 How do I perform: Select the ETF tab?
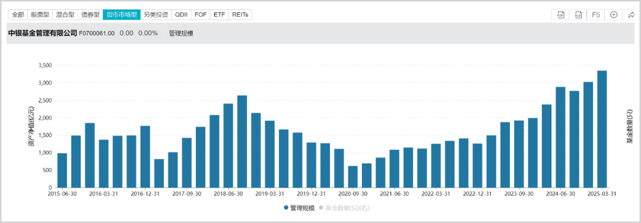click(219, 15)
